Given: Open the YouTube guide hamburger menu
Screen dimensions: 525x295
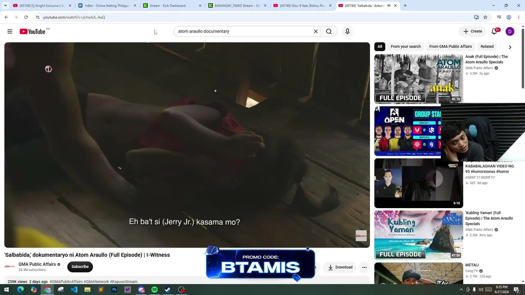Looking at the screenshot, I should tap(10, 32).
